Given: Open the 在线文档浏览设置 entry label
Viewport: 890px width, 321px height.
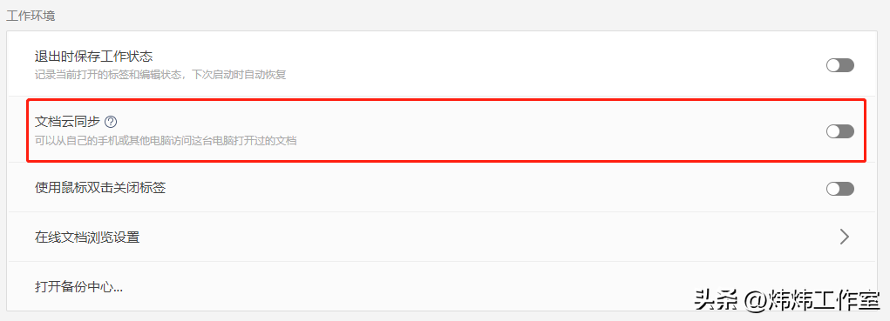Looking at the screenshot, I should (87, 237).
